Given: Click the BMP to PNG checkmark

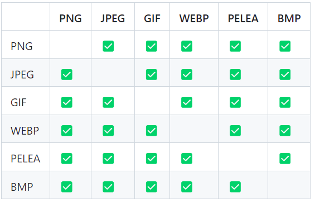Looking at the screenshot, I should [67, 187].
